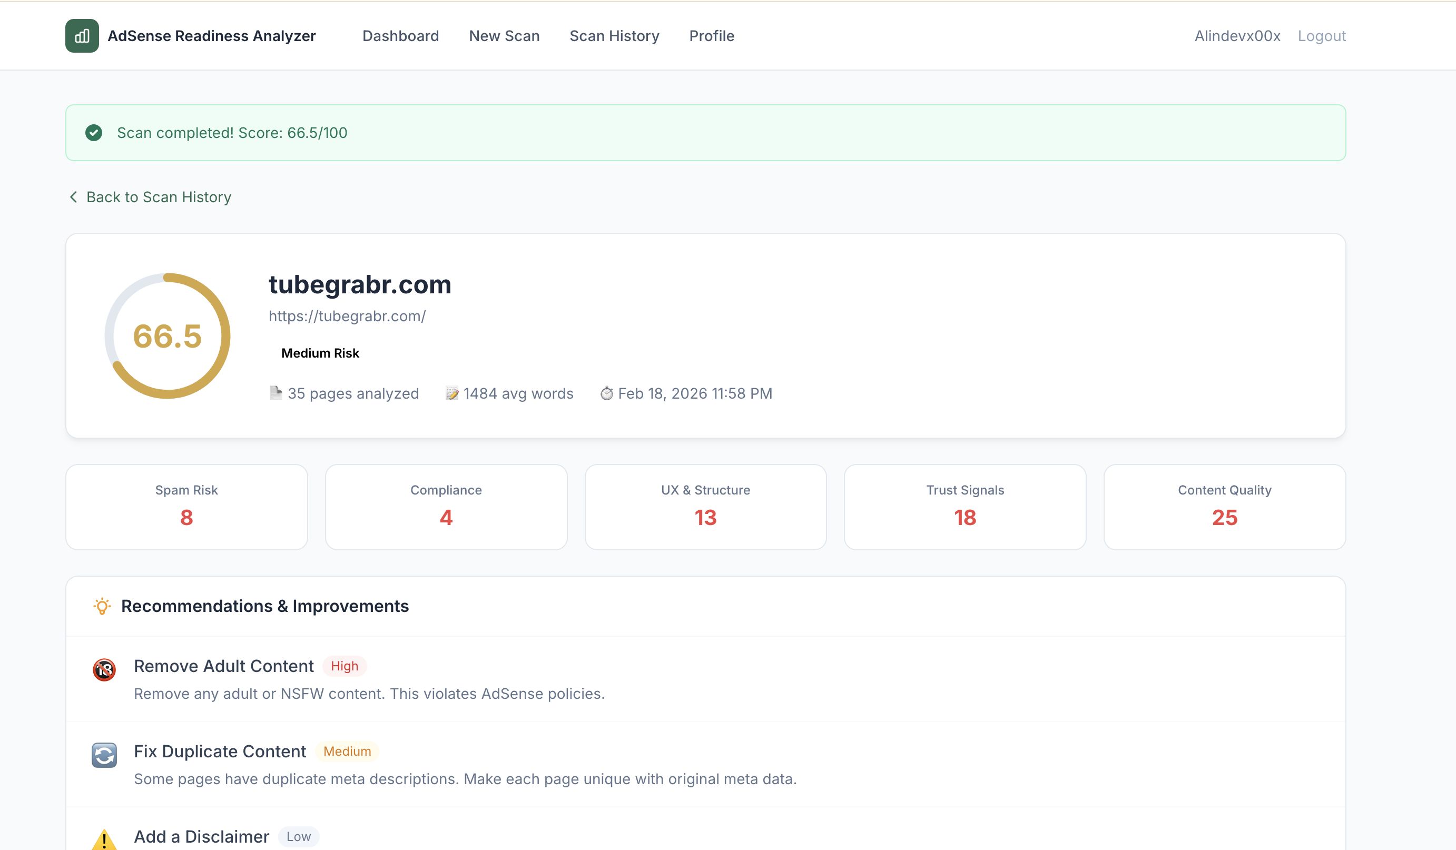Click the yellow warning disclaimer icon
Screen dimensions: 1456x850
104,839
